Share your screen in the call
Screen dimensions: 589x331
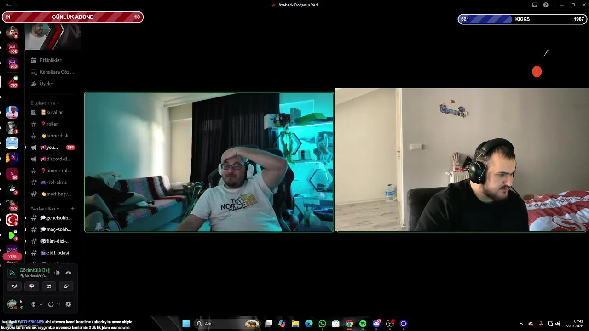tap(31, 286)
